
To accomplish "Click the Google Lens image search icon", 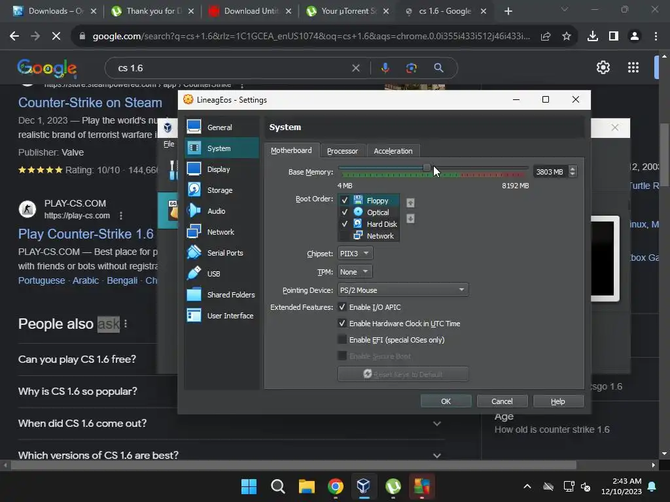I will tap(411, 68).
